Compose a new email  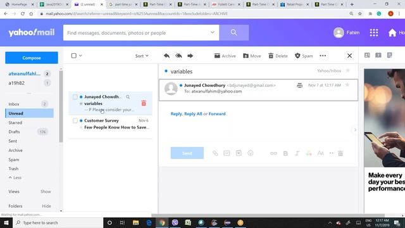[x=32, y=58]
